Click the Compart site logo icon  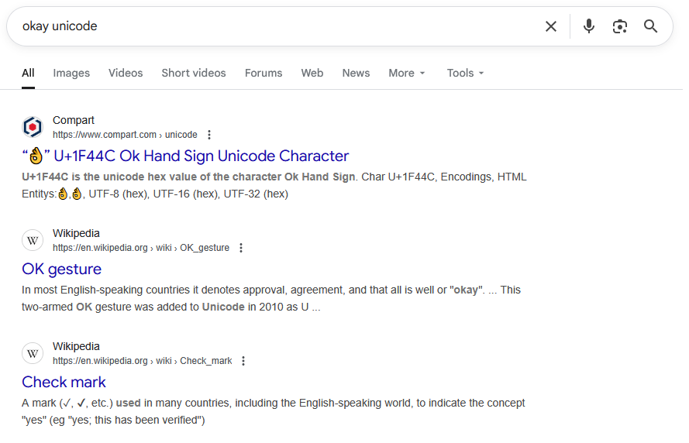[x=33, y=127]
